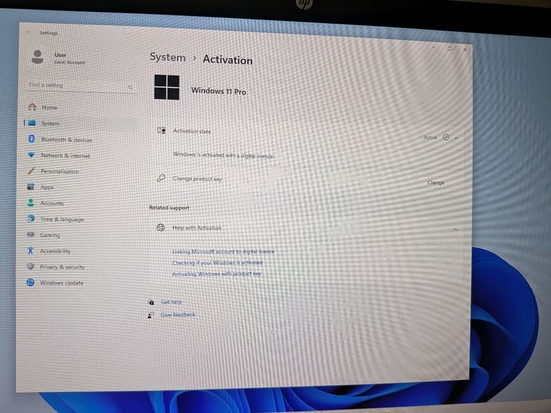
Task: Open Privacy & security settings
Action: [x=62, y=267]
